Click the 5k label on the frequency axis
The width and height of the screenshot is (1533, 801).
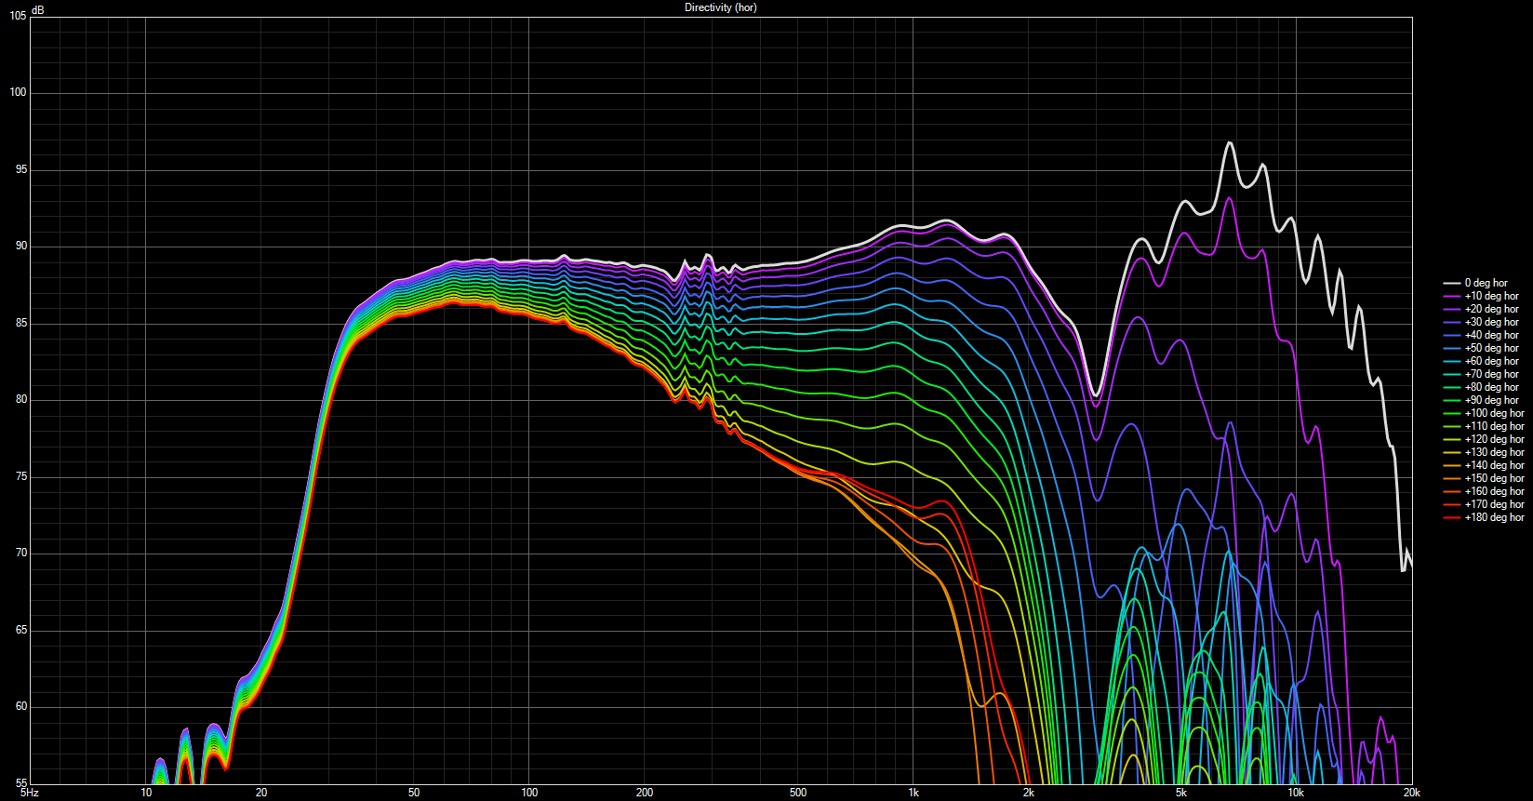tap(1181, 793)
